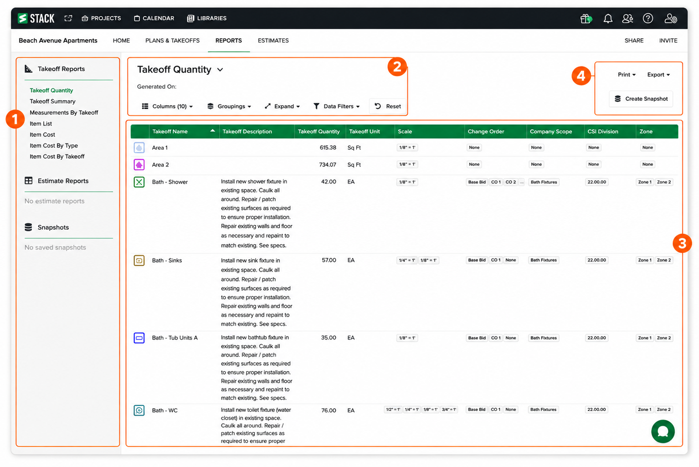
Task: Open the Groupings dropdown
Action: 229,106
